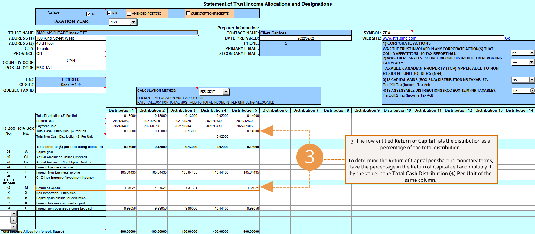Click the Go link beside website
This screenshot has width=535, height=234.
click(x=507, y=38)
